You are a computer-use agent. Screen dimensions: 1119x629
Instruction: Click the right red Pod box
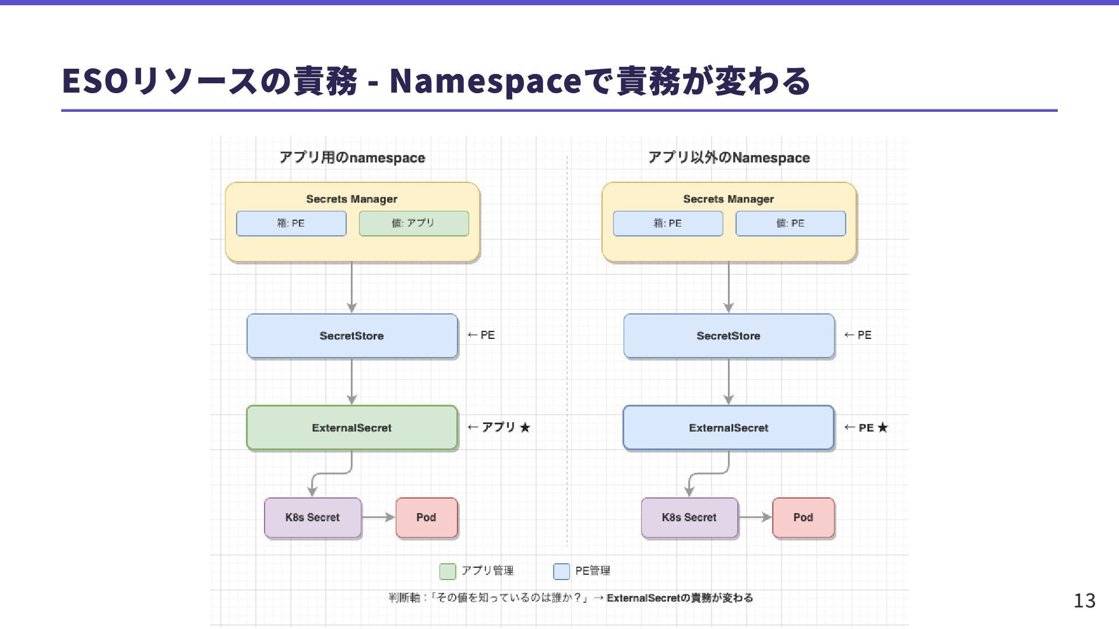(x=803, y=518)
